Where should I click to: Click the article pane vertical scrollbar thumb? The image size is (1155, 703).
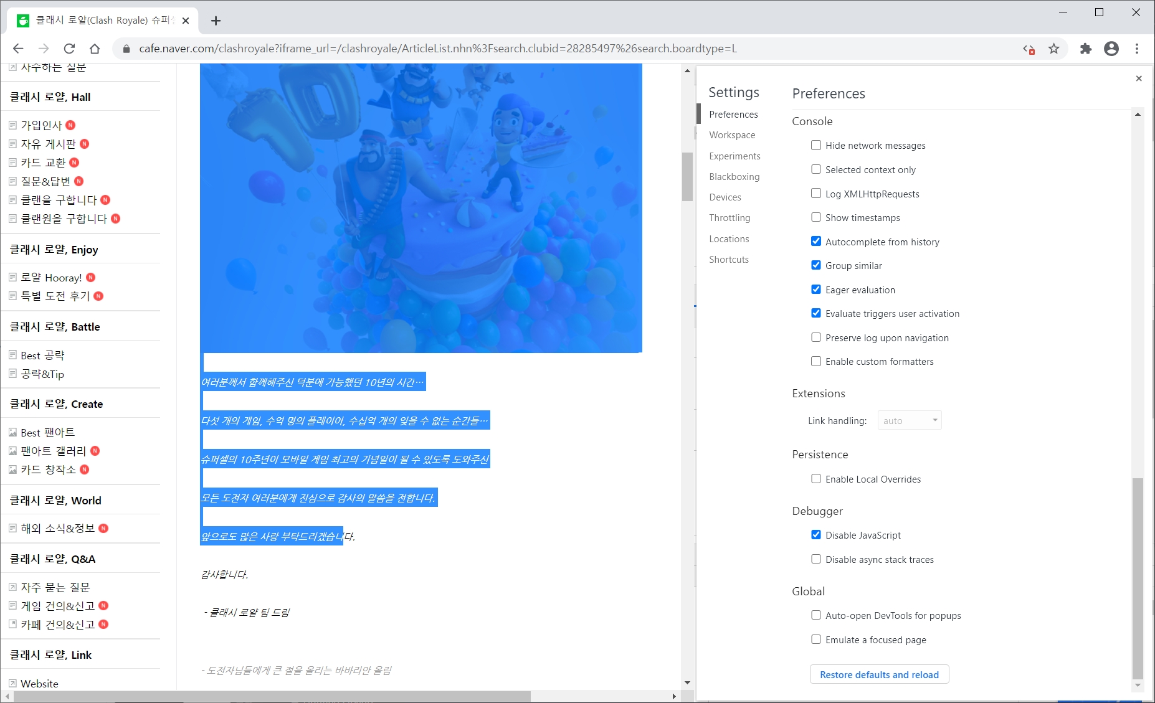(x=687, y=177)
